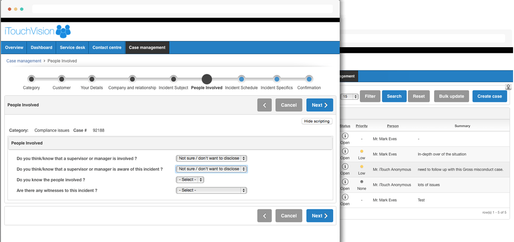Click the Reset button in back window

tap(419, 96)
